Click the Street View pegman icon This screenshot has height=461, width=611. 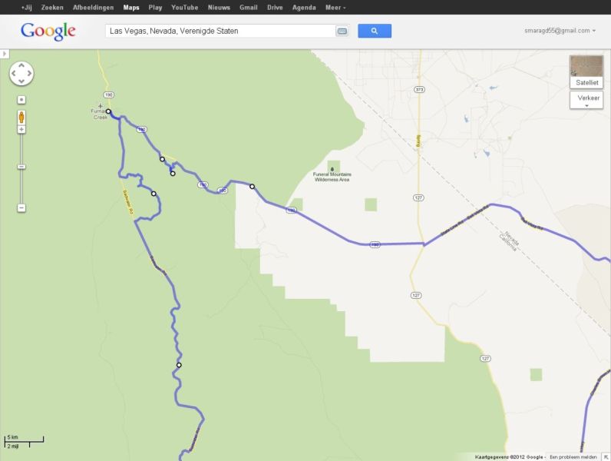point(21,117)
